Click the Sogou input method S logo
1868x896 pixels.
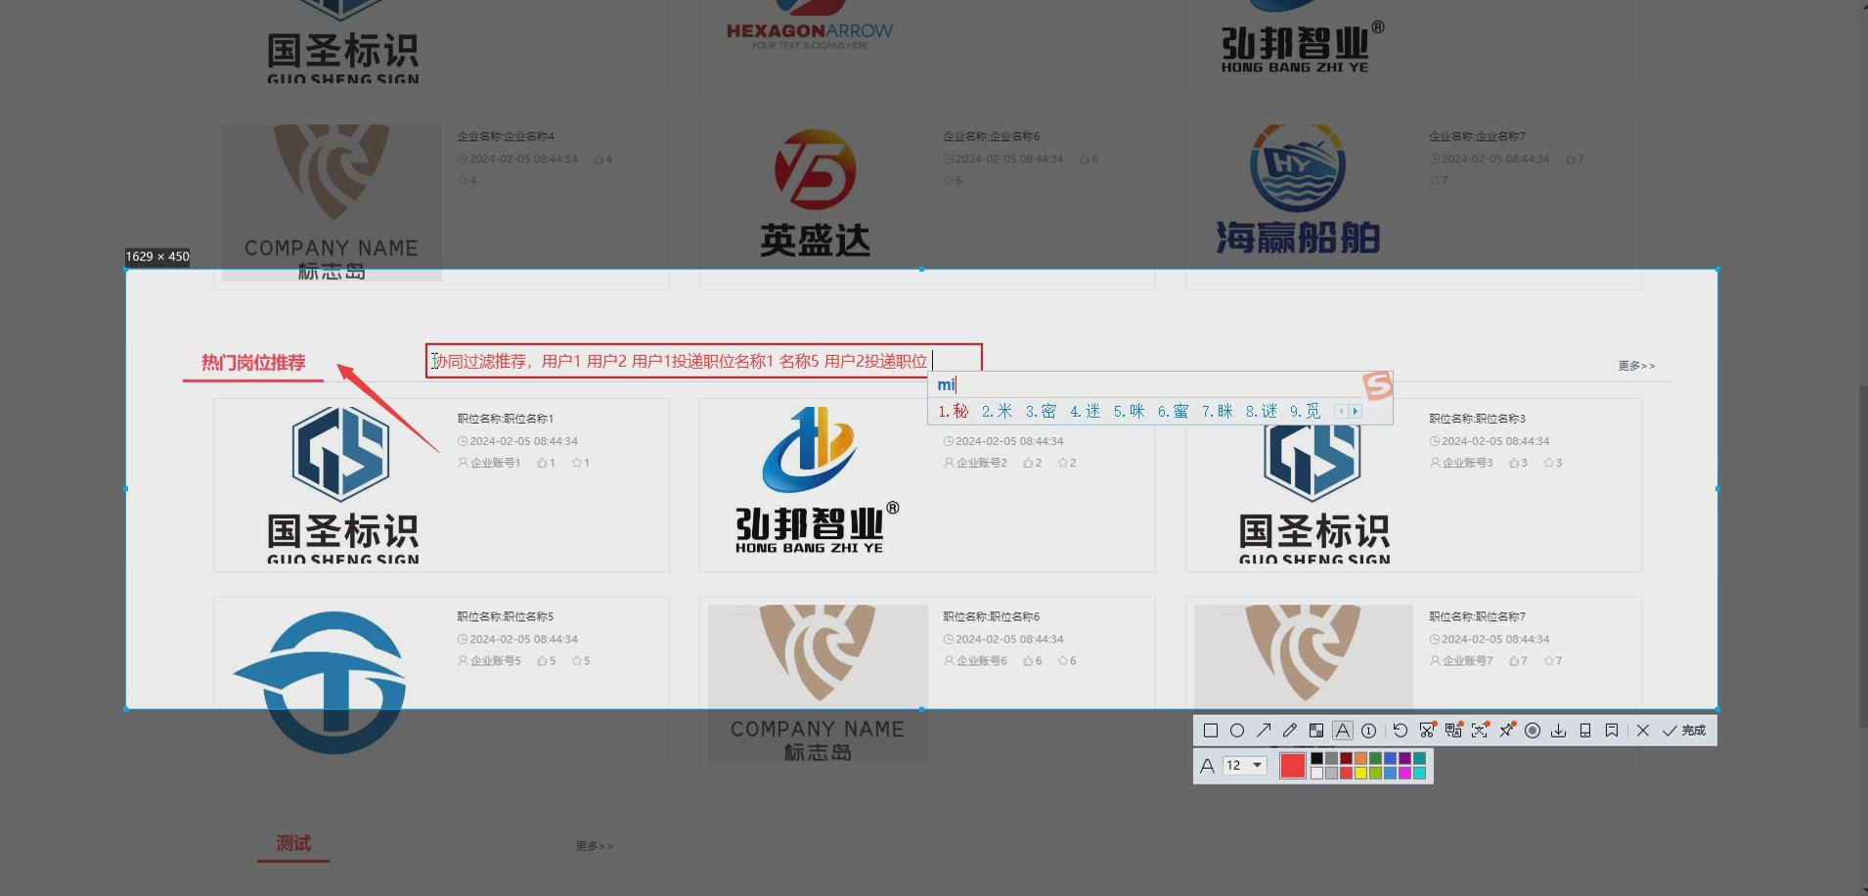tap(1379, 384)
